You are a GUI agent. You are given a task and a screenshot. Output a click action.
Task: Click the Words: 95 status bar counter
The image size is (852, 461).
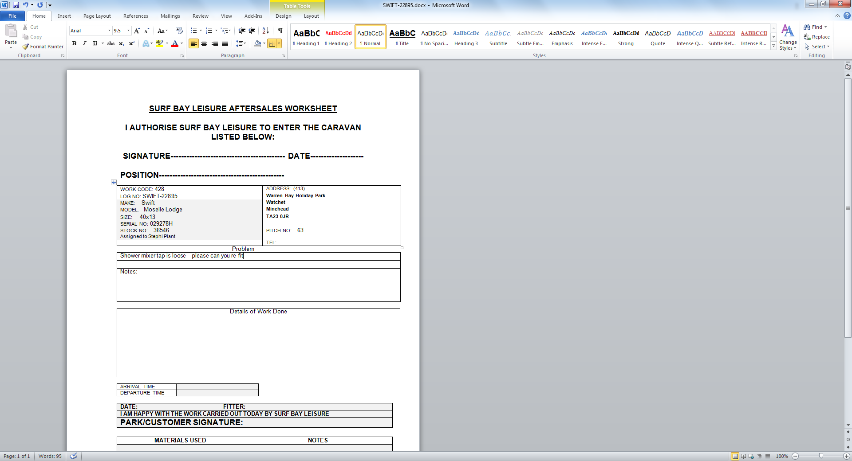(50, 456)
